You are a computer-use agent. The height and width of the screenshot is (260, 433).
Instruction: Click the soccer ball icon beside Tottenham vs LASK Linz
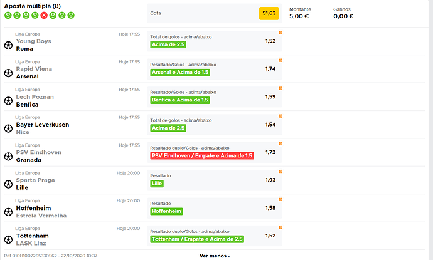pyautogui.click(x=8, y=239)
